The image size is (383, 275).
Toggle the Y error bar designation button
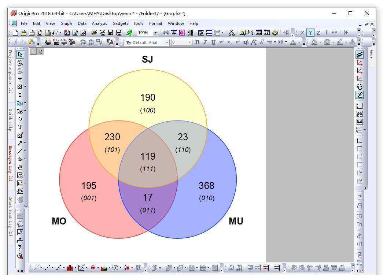(326, 33)
